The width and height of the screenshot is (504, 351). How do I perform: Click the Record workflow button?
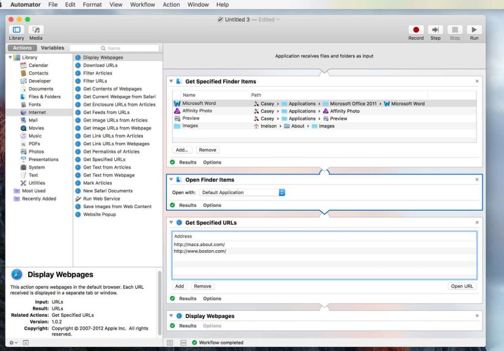pyautogui.click(x=416, y=30)
